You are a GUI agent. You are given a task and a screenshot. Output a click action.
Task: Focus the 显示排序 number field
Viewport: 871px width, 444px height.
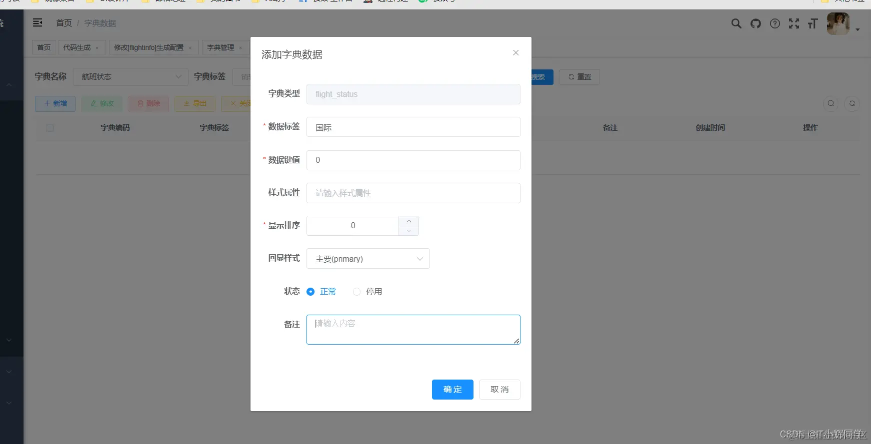pyautogui.click(x=352, y=226)
